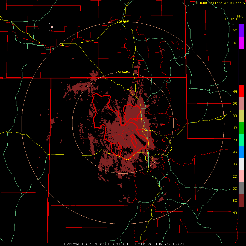
Task: Click the IC light pink swatch
Action: pyautogui.click(x=241, y=176)
